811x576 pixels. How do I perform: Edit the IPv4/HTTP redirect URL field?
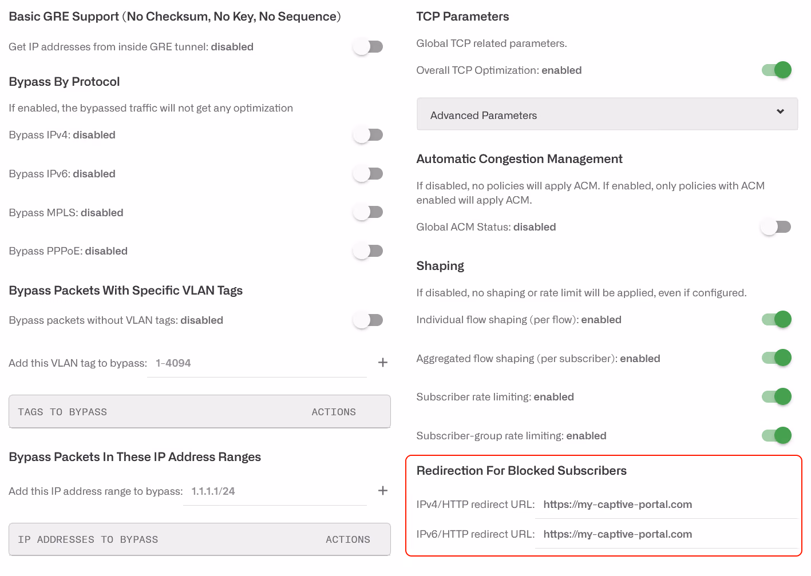pos(666,505)
